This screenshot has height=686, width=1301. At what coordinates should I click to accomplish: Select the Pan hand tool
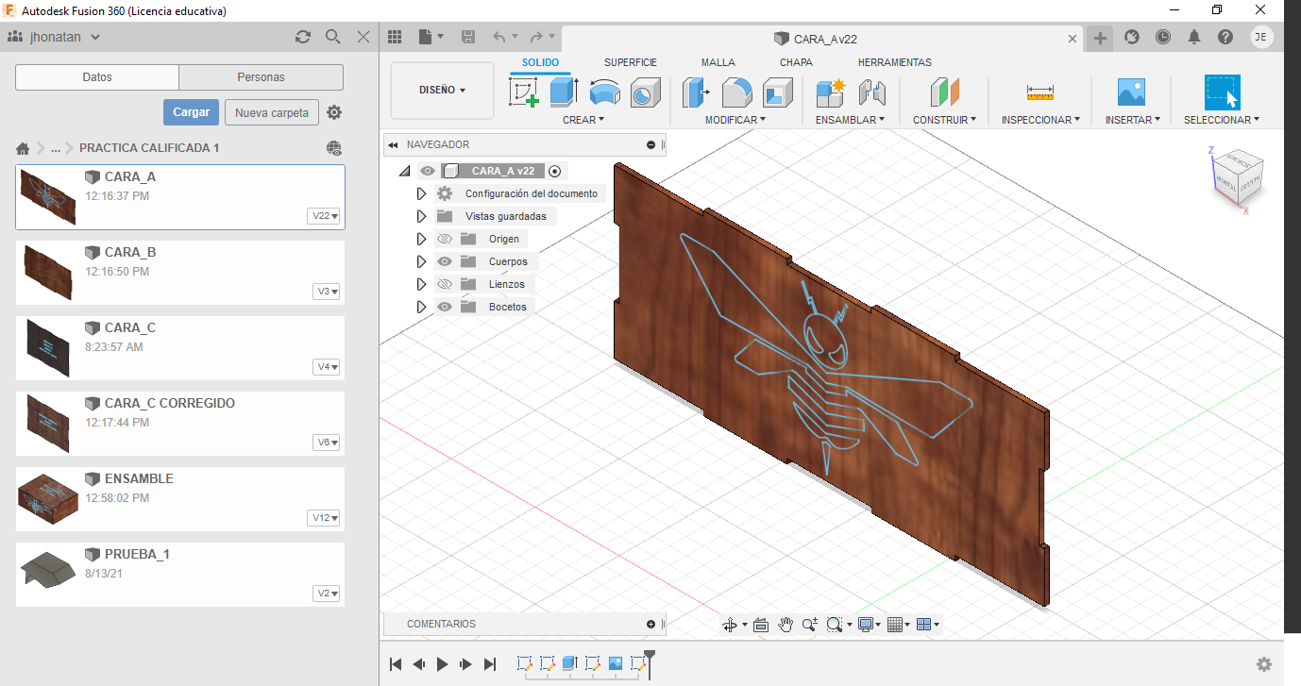786,625
